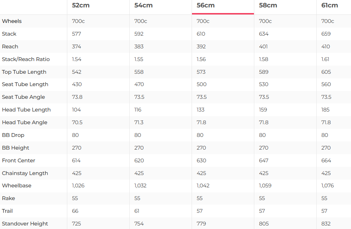Image resolution: width=351 pixels, height=229 pixels.
Task: Select the 73.8 seat tube angle cell
Action: point(77,97)
